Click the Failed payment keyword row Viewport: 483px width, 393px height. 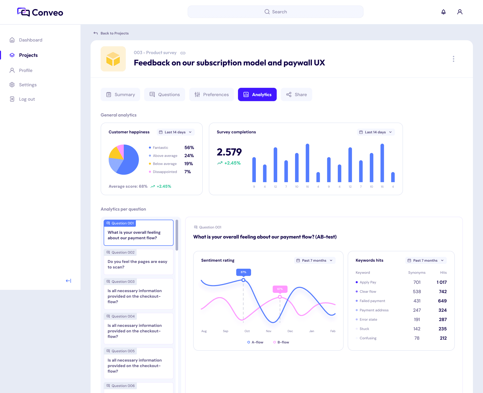[x=401, y=301]
